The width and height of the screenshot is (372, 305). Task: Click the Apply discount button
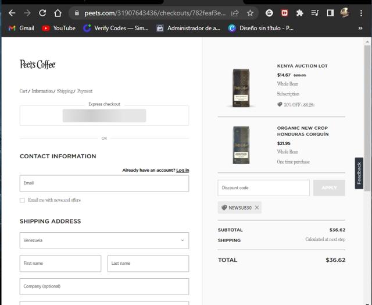click(329, 188)
